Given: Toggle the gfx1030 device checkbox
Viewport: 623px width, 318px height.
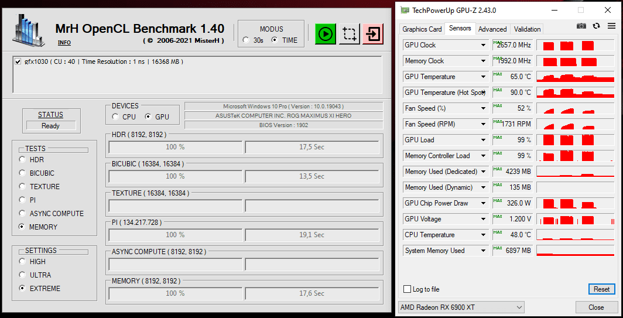Looking at the screenshot, I should (18, 61).
